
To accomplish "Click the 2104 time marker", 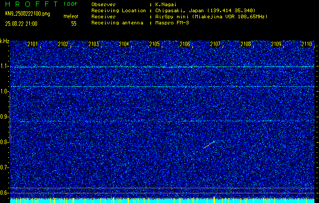I will pyautogui.click(x=124, y=44).
